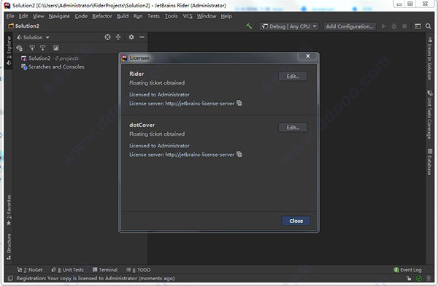This screenshot has height=286, width=438.
Task: Click the Run play icon in toolbar
Action: (x=383, y=26)
